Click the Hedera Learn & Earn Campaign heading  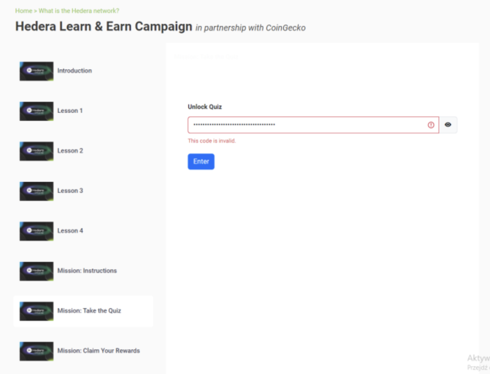104,26
